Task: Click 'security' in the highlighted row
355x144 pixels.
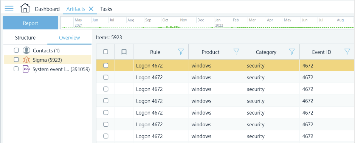Action: 256,66
